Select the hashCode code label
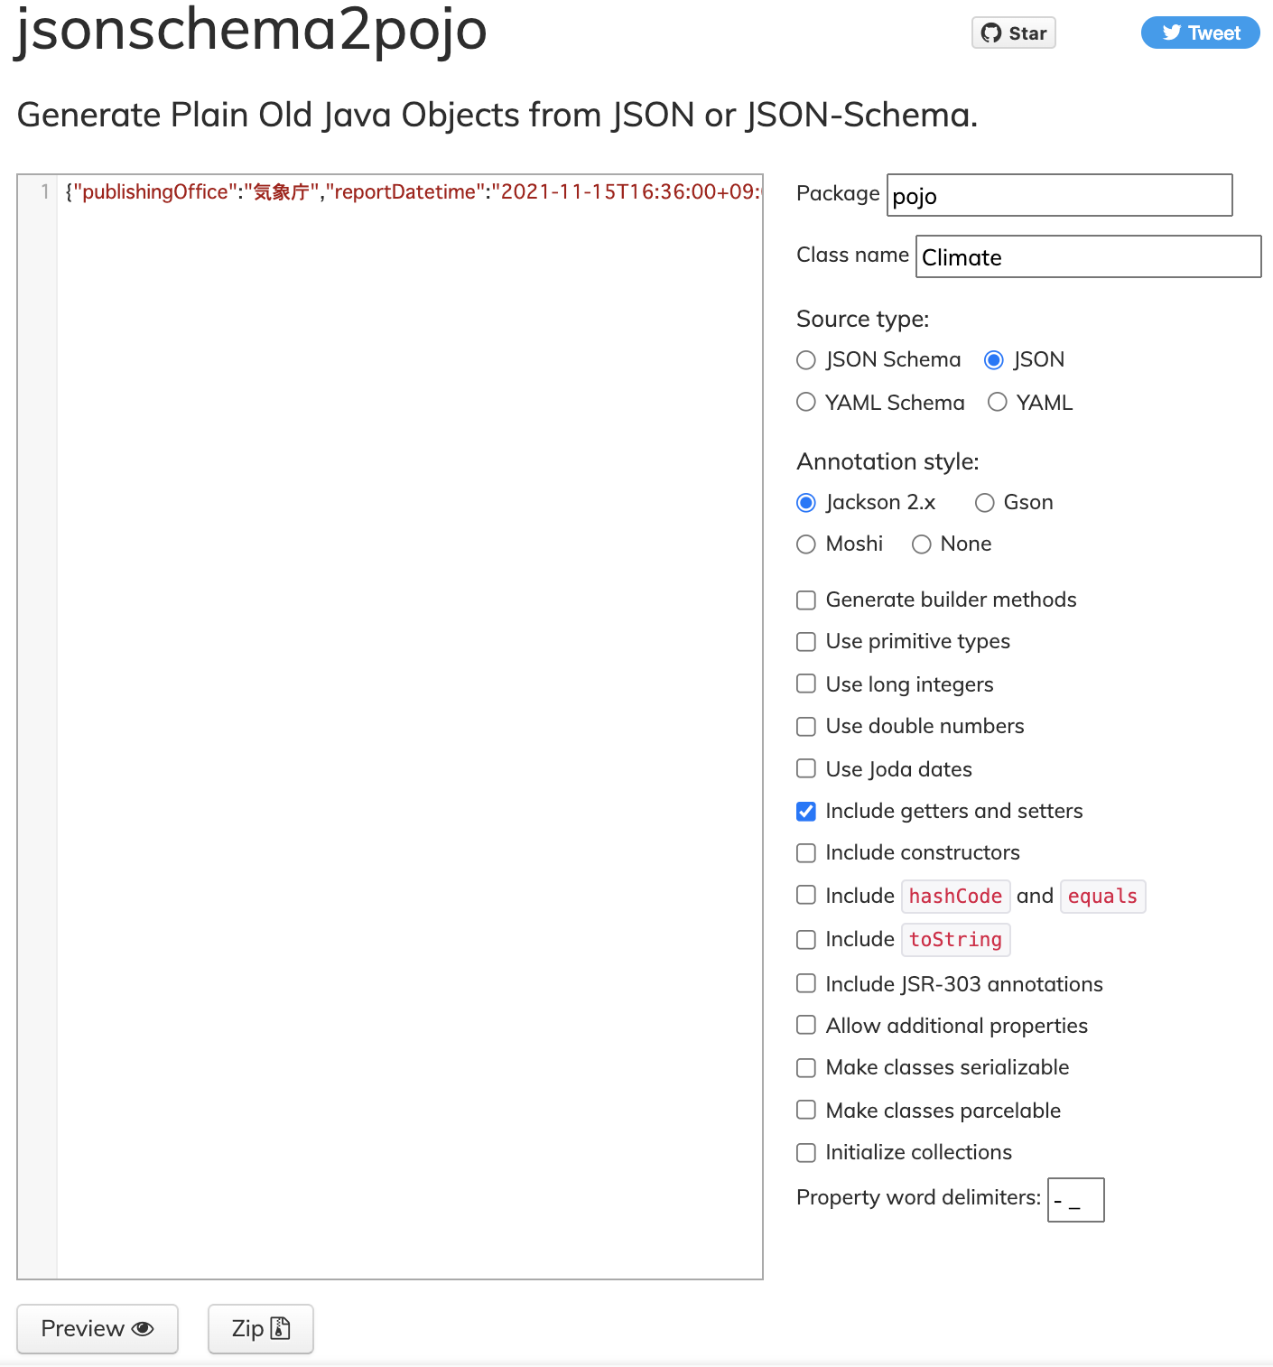Viewport: 1273px width, 1367px height. [x=955, y=896]
